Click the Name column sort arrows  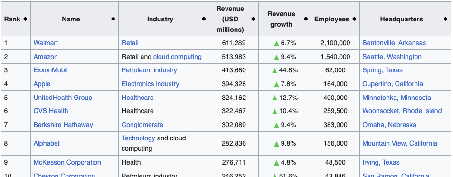pyautogui.click(x=113, y=19)
